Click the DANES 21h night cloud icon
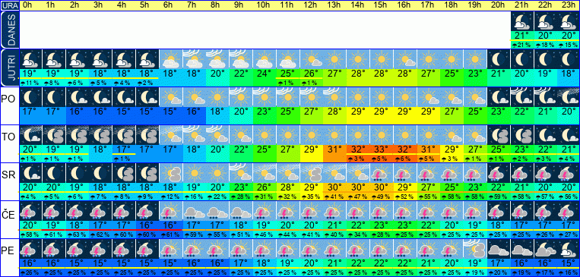 pyautogui.click(x=522, y=21)
